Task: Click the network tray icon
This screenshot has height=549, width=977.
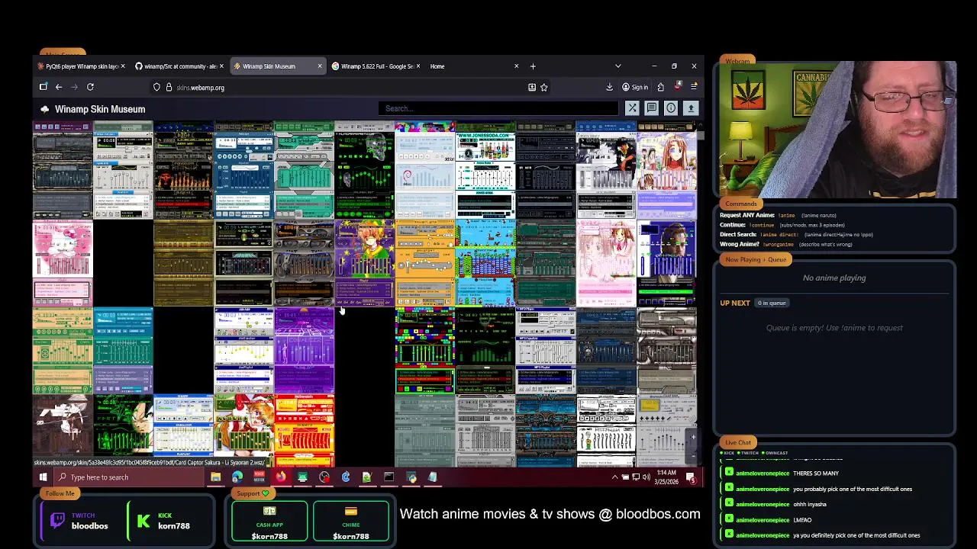Action: tap(635, 477)
